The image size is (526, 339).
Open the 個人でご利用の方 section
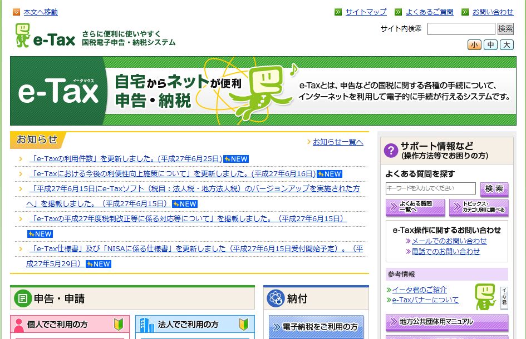point(70,324)
